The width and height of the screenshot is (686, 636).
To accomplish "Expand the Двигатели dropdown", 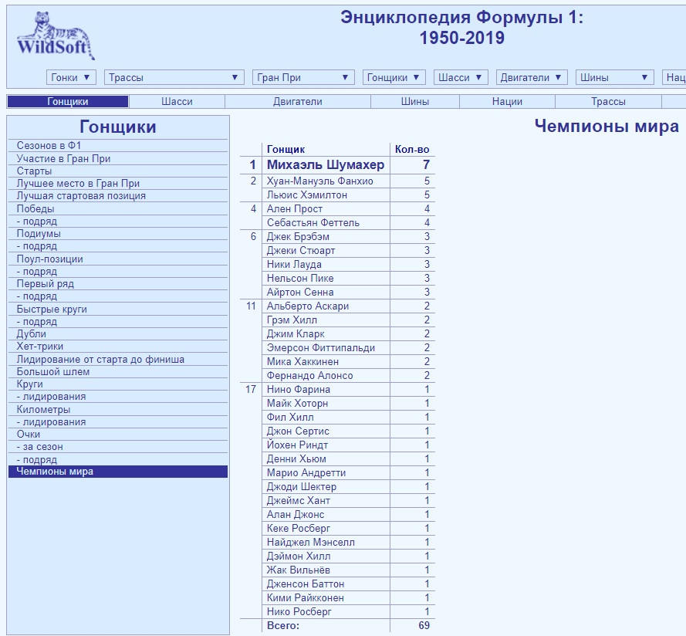I will tap(531, 77).
